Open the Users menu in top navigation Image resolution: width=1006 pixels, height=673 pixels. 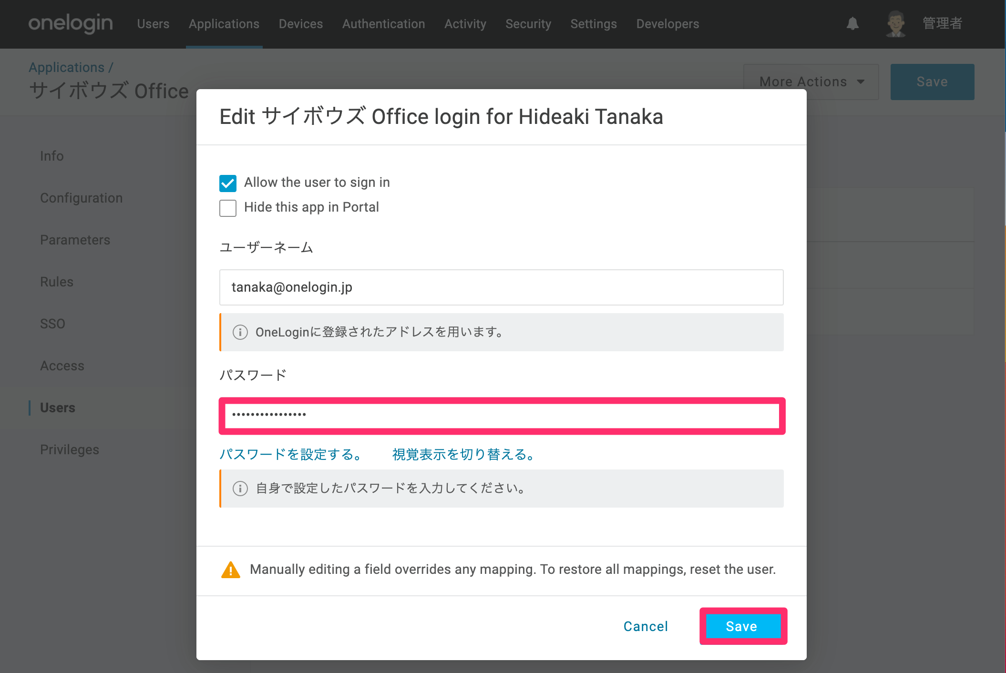coord(153,24)
